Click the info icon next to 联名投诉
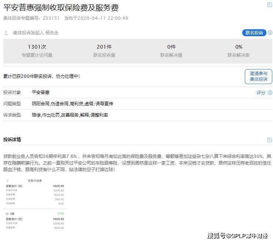The height and width of the screenshot is (242, 273). 270,33
